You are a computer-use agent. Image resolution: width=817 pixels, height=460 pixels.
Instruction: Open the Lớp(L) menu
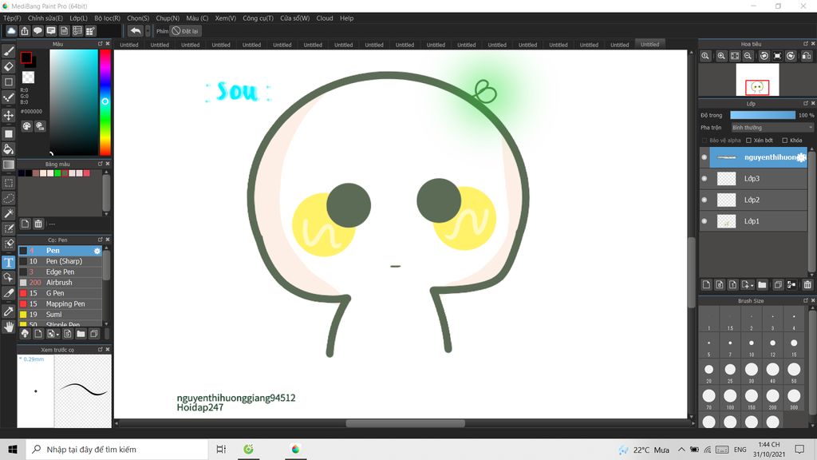click(79, 18)
